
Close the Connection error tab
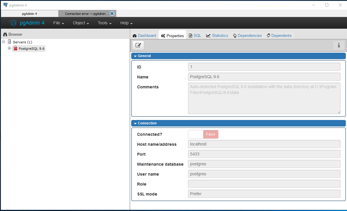click(112, 13)
